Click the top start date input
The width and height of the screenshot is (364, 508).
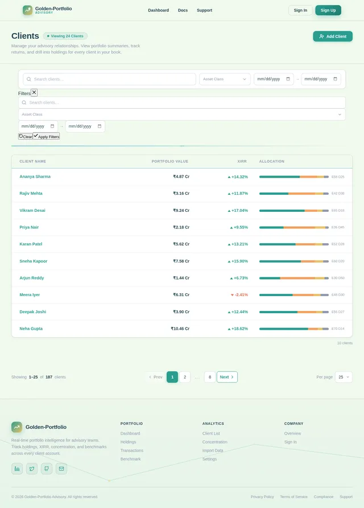[274, 79]
